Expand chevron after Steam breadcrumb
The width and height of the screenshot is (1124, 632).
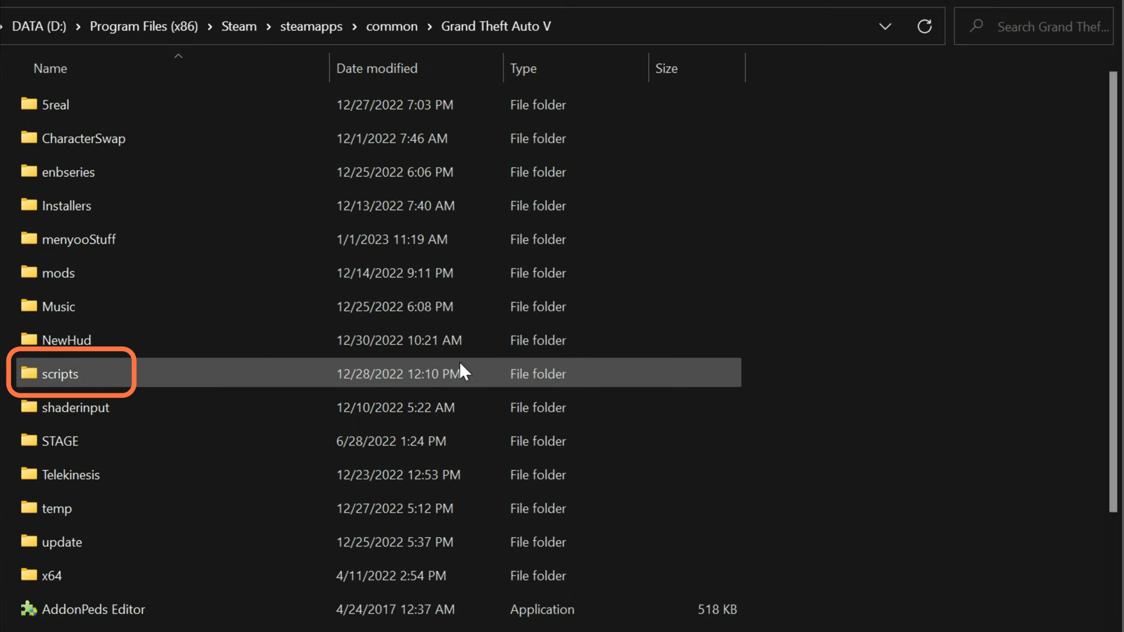click(x=268, y=27)
